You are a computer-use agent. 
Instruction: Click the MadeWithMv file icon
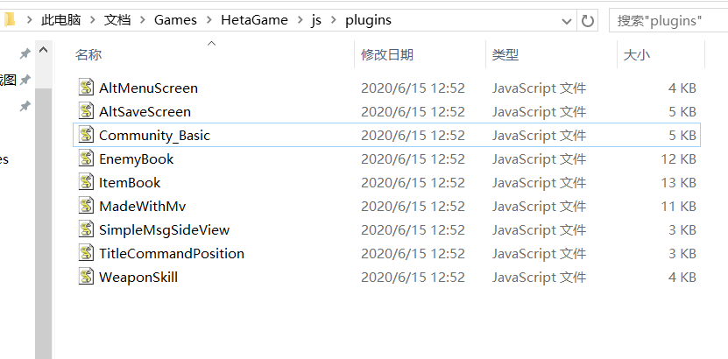[86, 206]
